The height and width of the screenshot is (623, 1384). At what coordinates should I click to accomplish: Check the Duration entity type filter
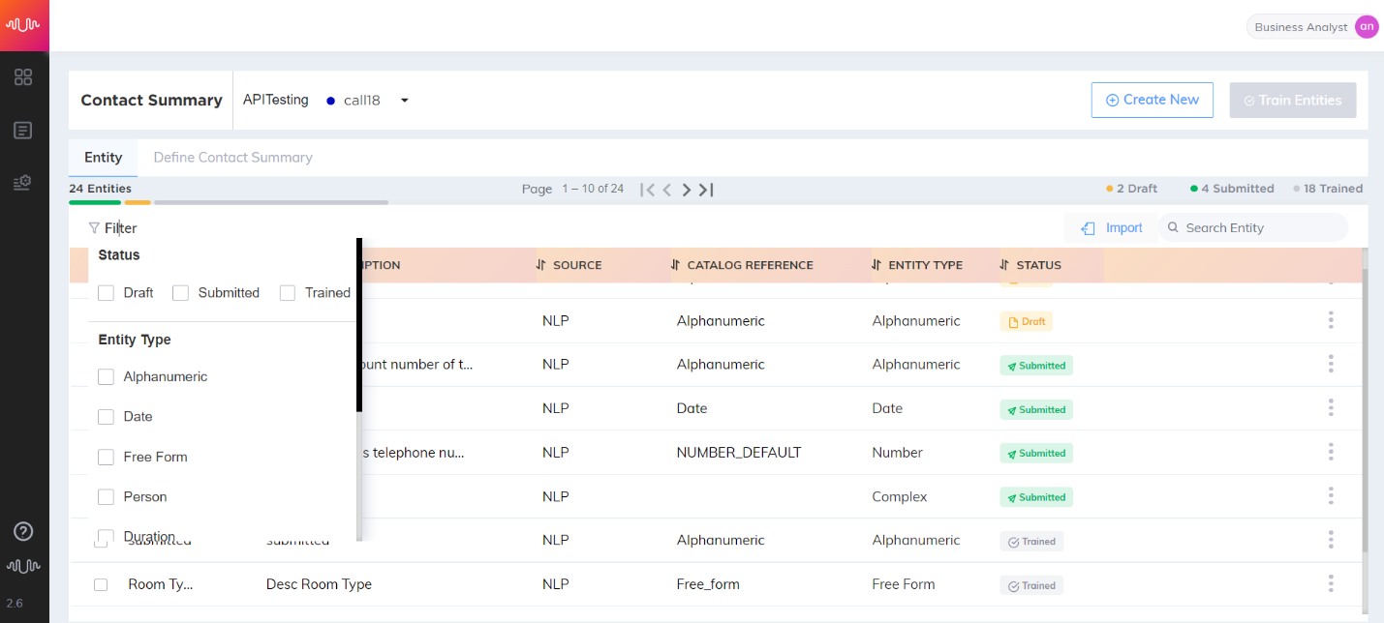[x=107, y=536]
